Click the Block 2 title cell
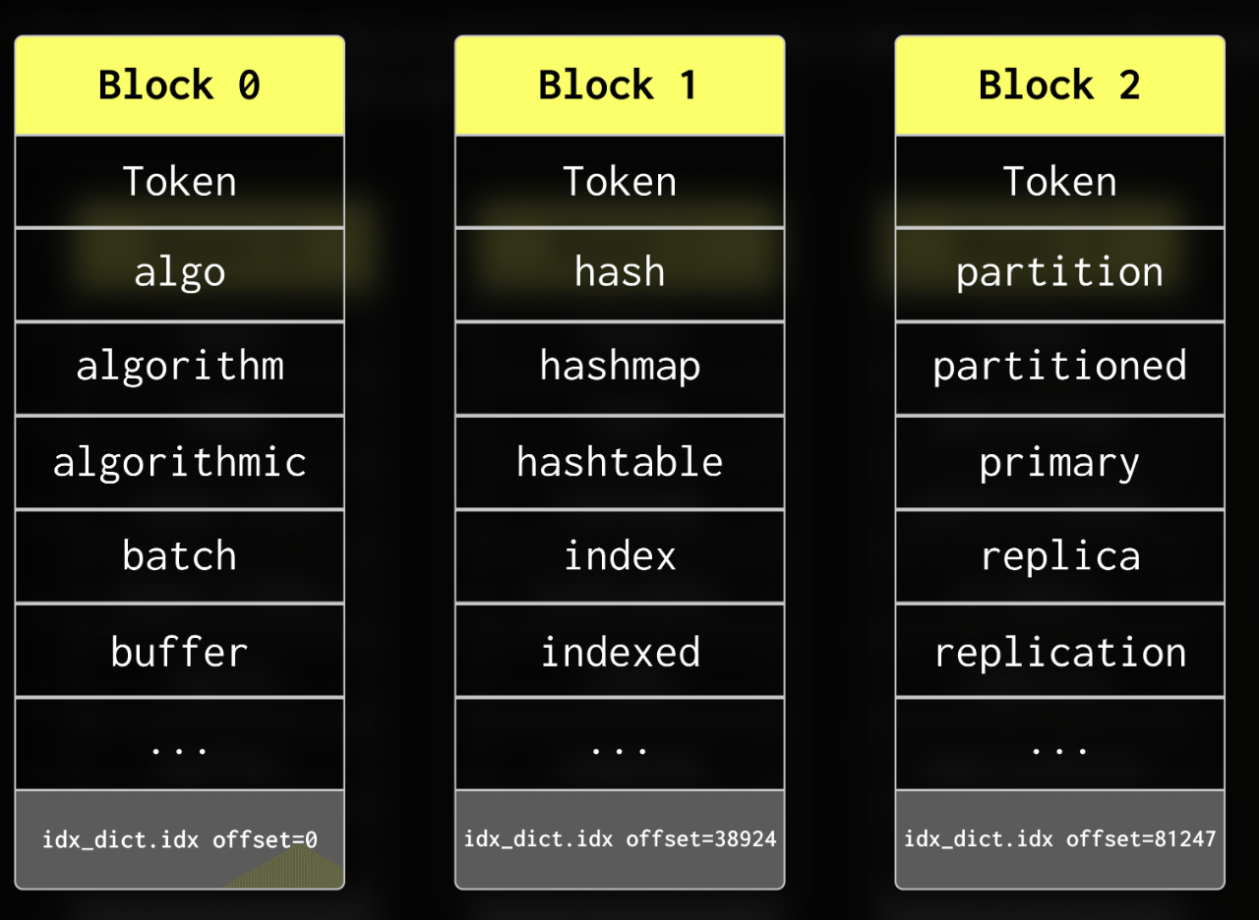Screen dimensions: 1259x920 click(x=1059, y=86)
